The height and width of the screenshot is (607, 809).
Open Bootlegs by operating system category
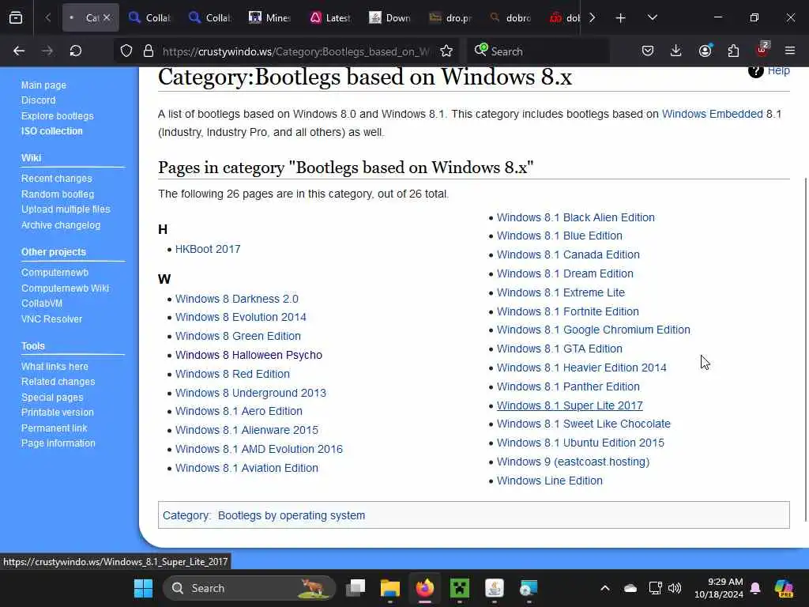[x=292, y=515]
